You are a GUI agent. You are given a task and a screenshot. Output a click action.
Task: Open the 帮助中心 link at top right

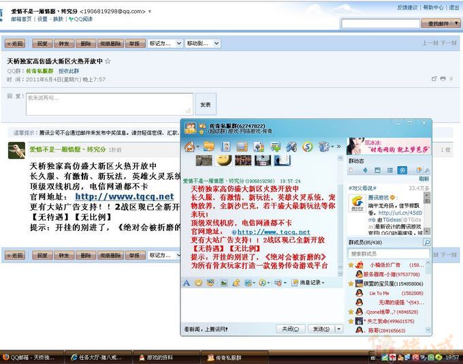pyautogui.click(x=433, y=7)
